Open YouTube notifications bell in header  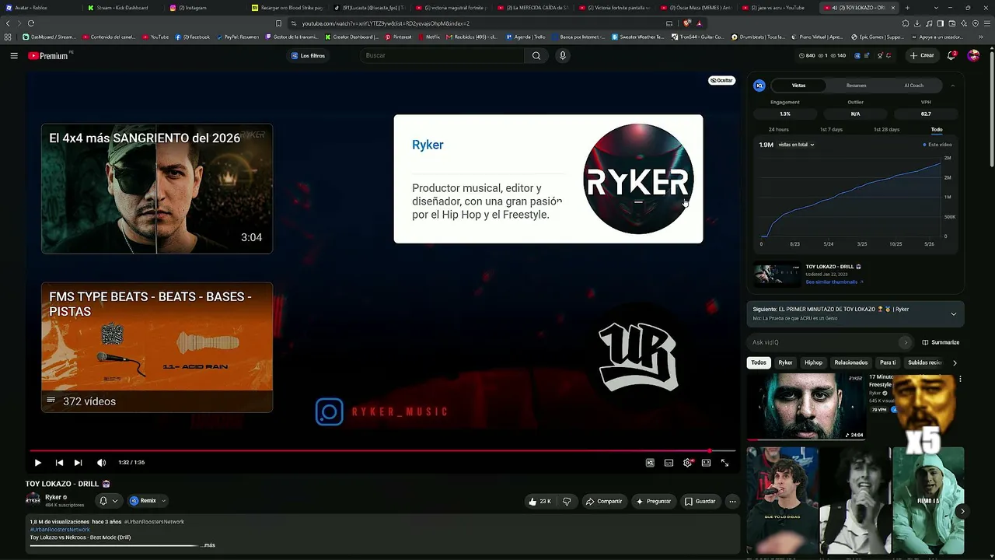[951, 55]
